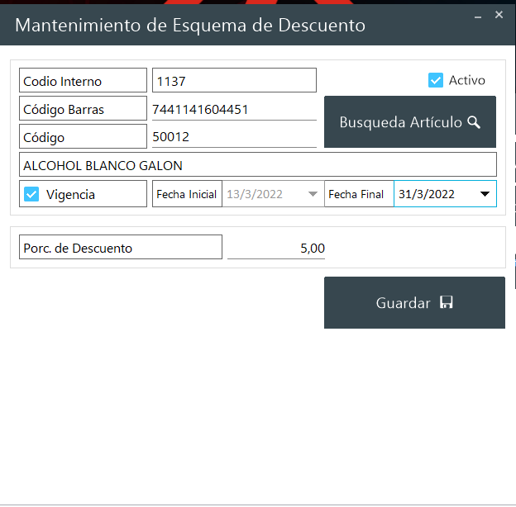The image size is (516, 507).
Task: Minimize the Mantenimiento de Esquema window
Action: click(x=478, y=15)
